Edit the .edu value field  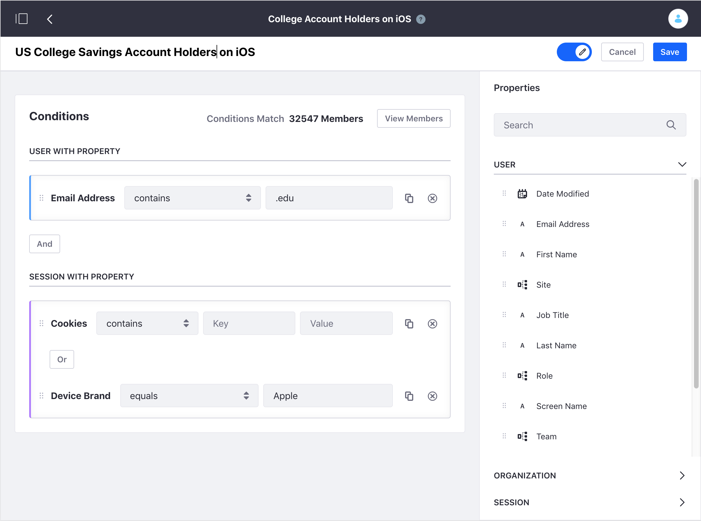click(x=329, y=198)
